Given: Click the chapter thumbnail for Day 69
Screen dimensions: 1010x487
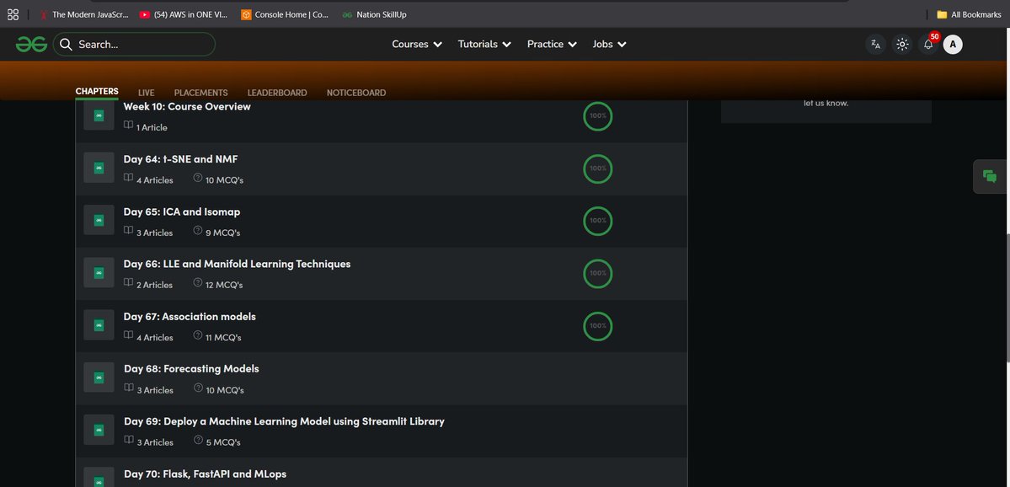Looking at the screenshot, I should [99, 431].
